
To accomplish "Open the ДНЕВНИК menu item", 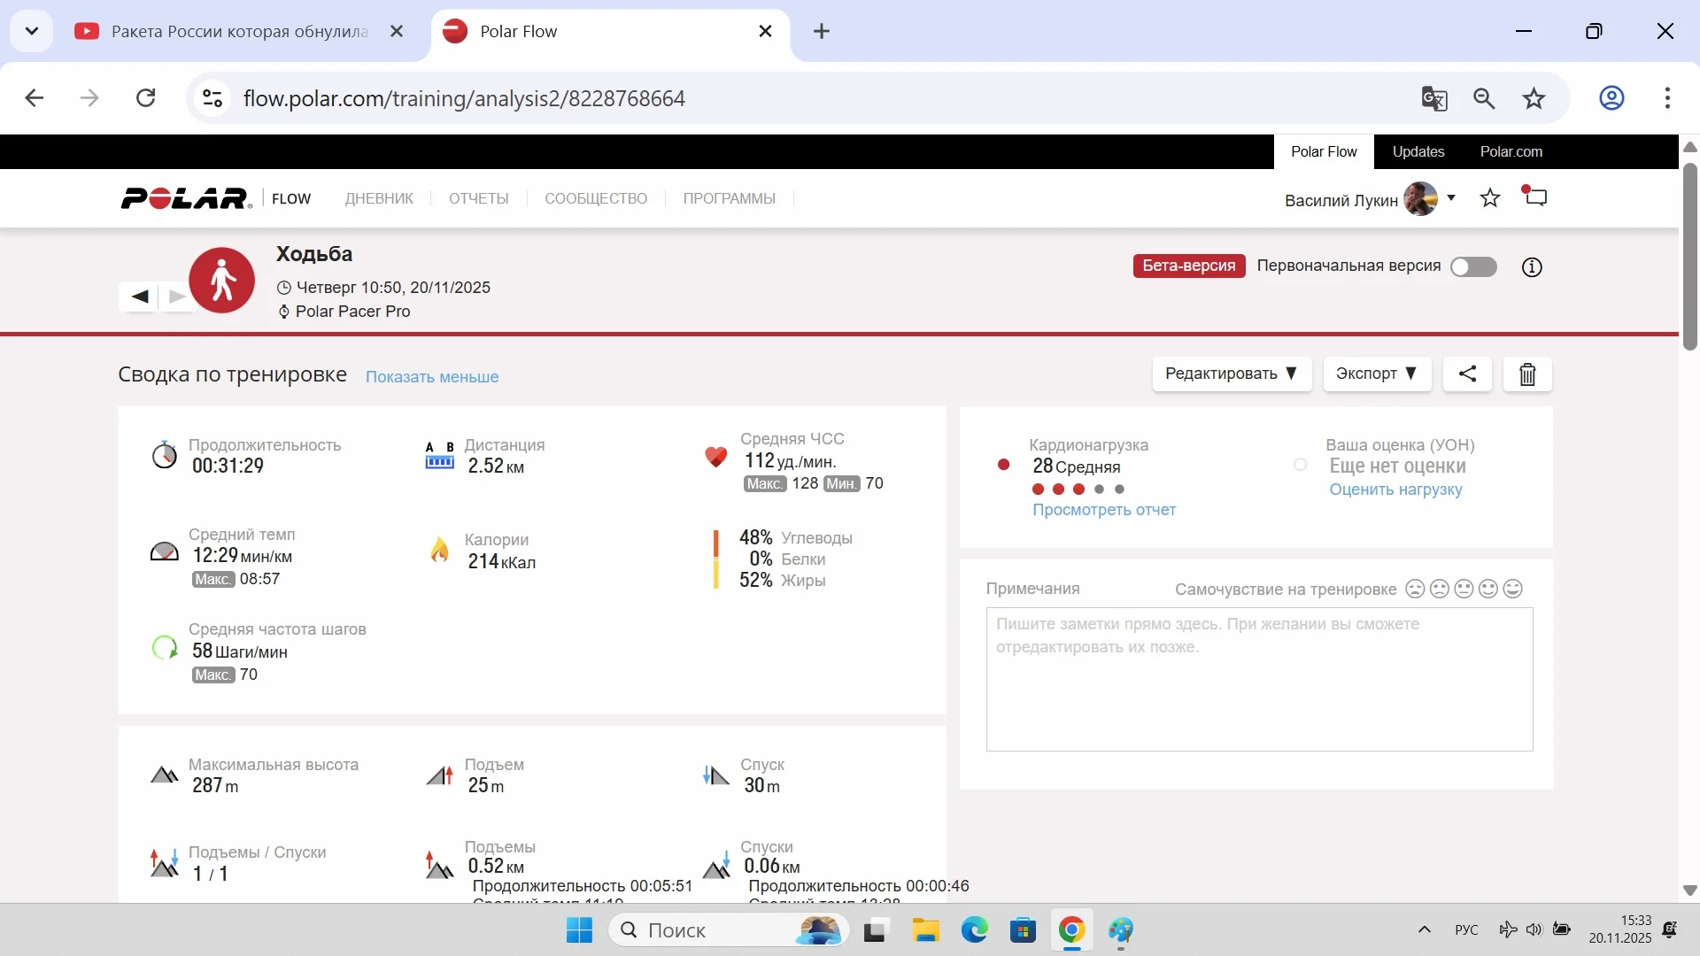I will [x=379, y=198].
